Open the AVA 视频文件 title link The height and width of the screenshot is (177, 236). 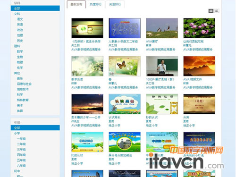click(193, 79)
